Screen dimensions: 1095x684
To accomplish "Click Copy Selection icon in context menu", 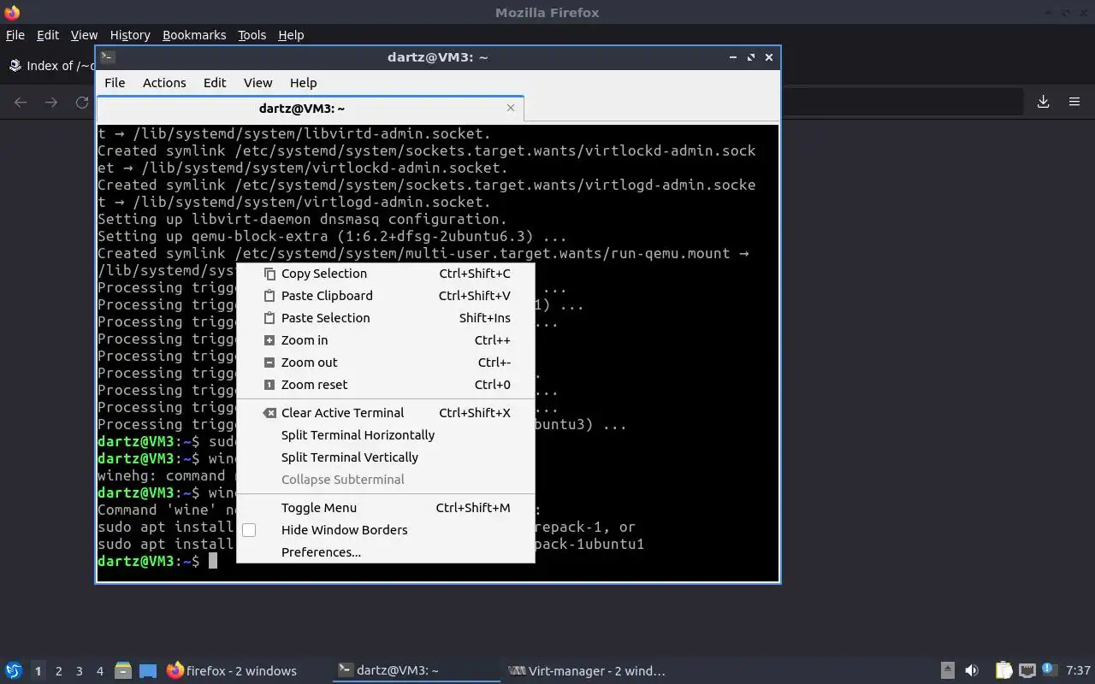I will click(x=269, y=274).
